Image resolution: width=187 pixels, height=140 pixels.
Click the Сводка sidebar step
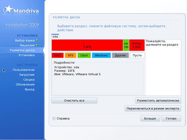point(29,80)
